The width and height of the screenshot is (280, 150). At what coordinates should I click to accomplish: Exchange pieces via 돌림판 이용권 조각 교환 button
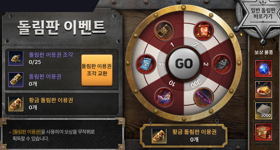click(x=97, y=70)
